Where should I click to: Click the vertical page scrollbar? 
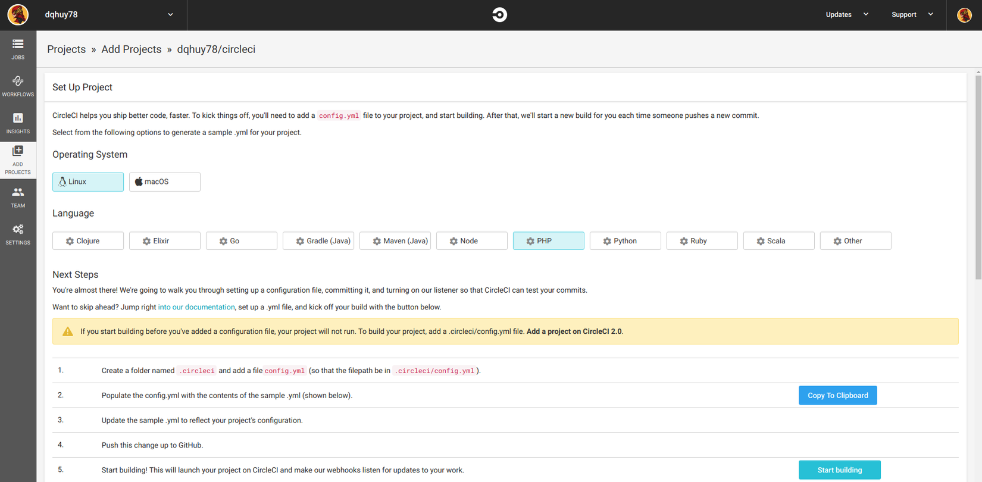pyautogui.click(x=978, y=179)
